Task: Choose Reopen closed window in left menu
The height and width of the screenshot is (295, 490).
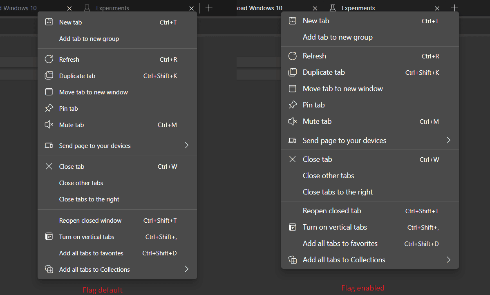Action: tap(117, 220)
